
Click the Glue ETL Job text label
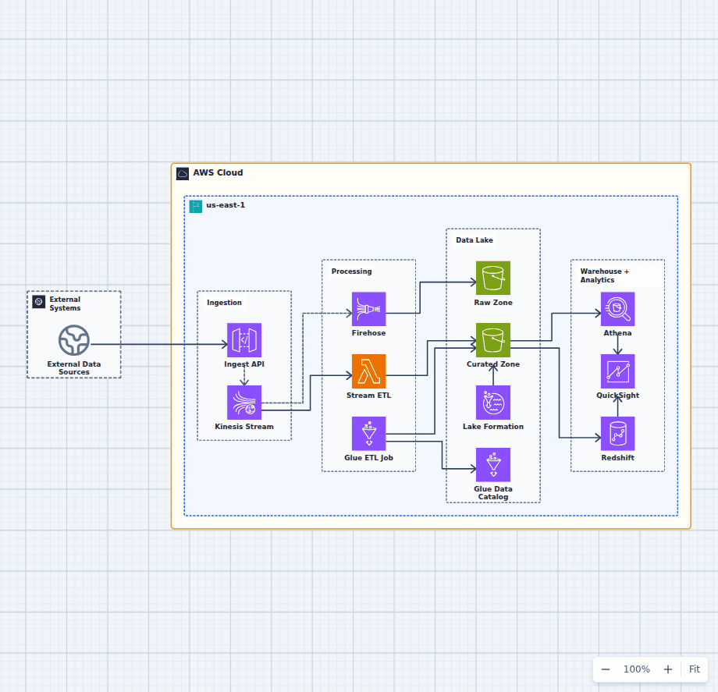tap(368, 458)
